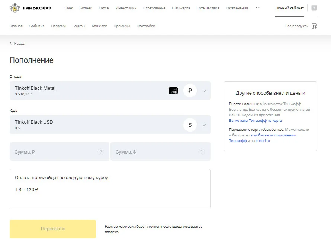Switch to Главная tab
The width and height of the screenshot is (331, 250).
click(x=16, y=26)
